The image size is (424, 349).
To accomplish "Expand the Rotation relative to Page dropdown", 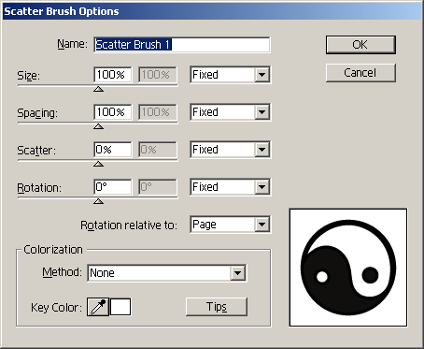I will point(231,225).
